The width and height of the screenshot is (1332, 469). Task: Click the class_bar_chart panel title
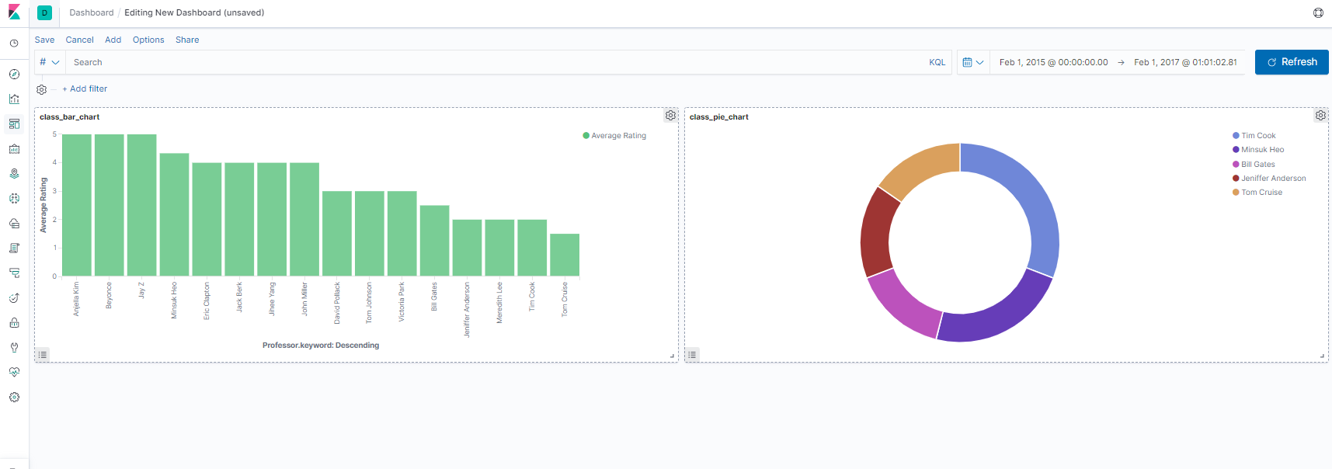(70, 117)
